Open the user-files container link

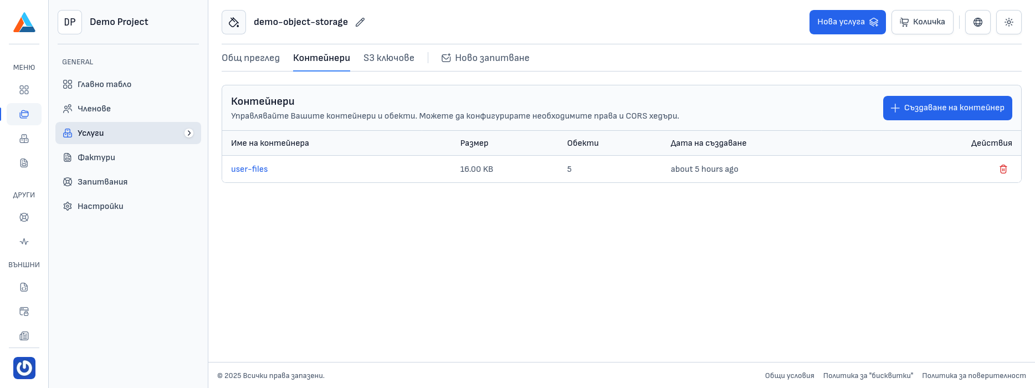click(x=249, y=169)
